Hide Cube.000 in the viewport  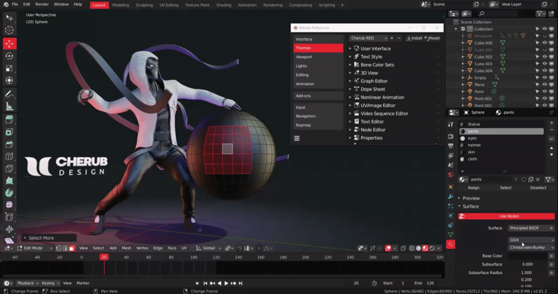545,43
